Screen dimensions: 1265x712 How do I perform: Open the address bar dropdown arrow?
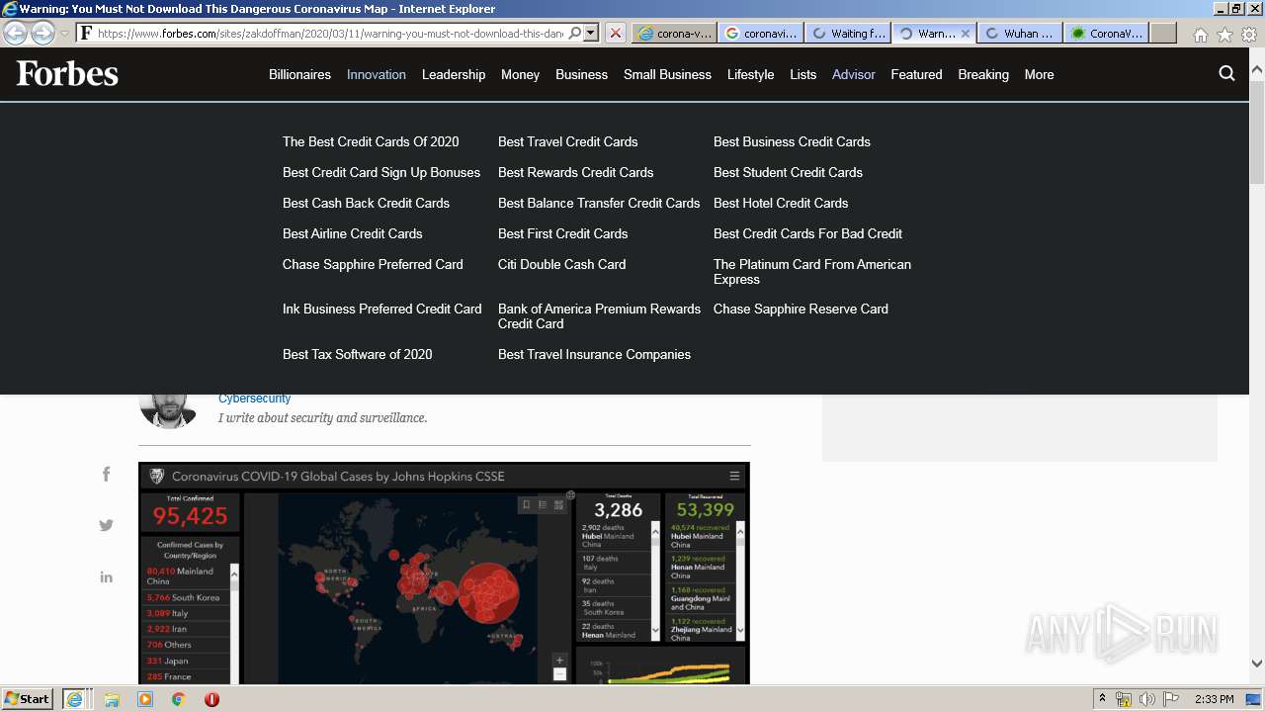591,33
